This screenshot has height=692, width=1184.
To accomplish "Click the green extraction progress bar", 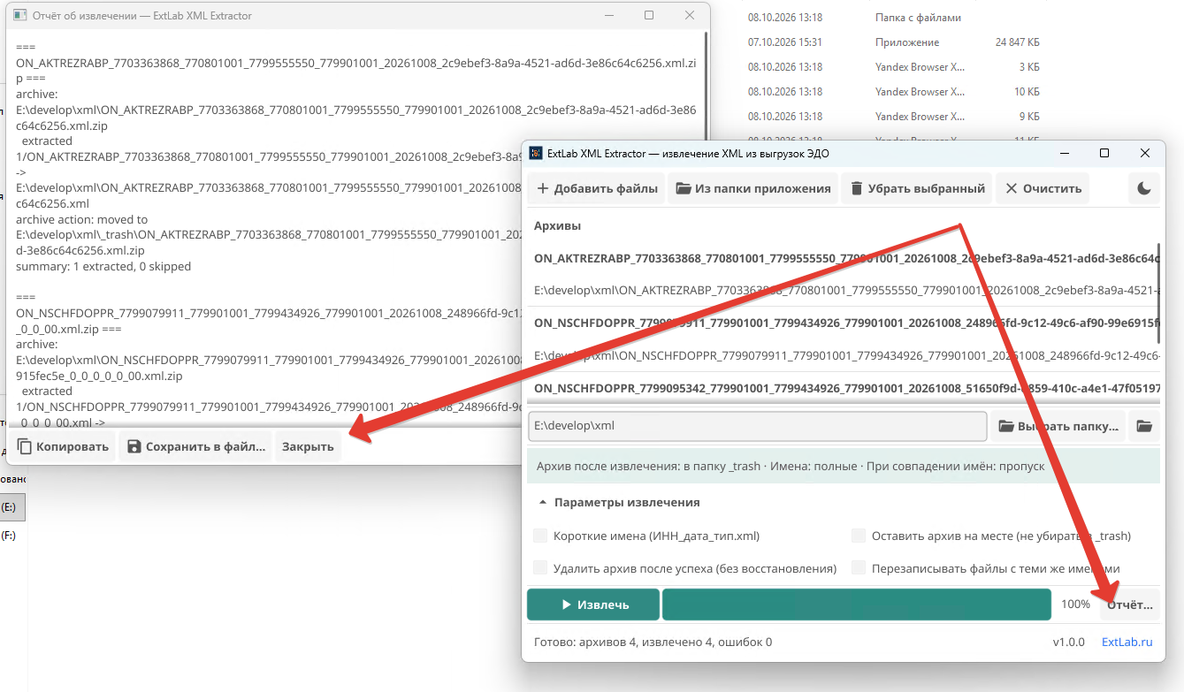I will click(856, 605).
